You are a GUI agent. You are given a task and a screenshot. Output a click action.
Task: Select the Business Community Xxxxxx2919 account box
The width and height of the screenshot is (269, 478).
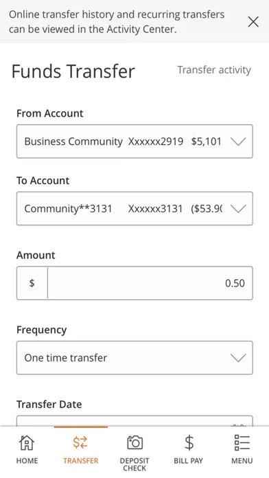pyautogui.click(x=134, y=141)
